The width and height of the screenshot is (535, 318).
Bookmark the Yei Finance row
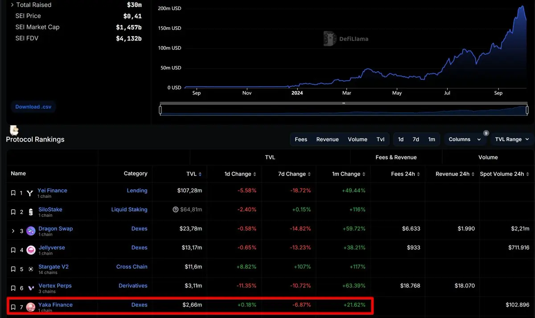coord(13,193)
